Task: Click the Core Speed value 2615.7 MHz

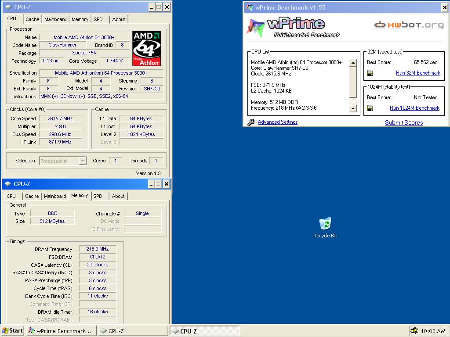Action: 60,118
